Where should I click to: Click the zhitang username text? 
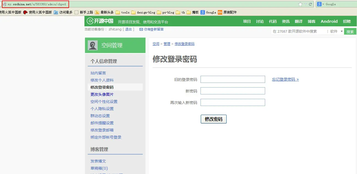click(115, 29)
